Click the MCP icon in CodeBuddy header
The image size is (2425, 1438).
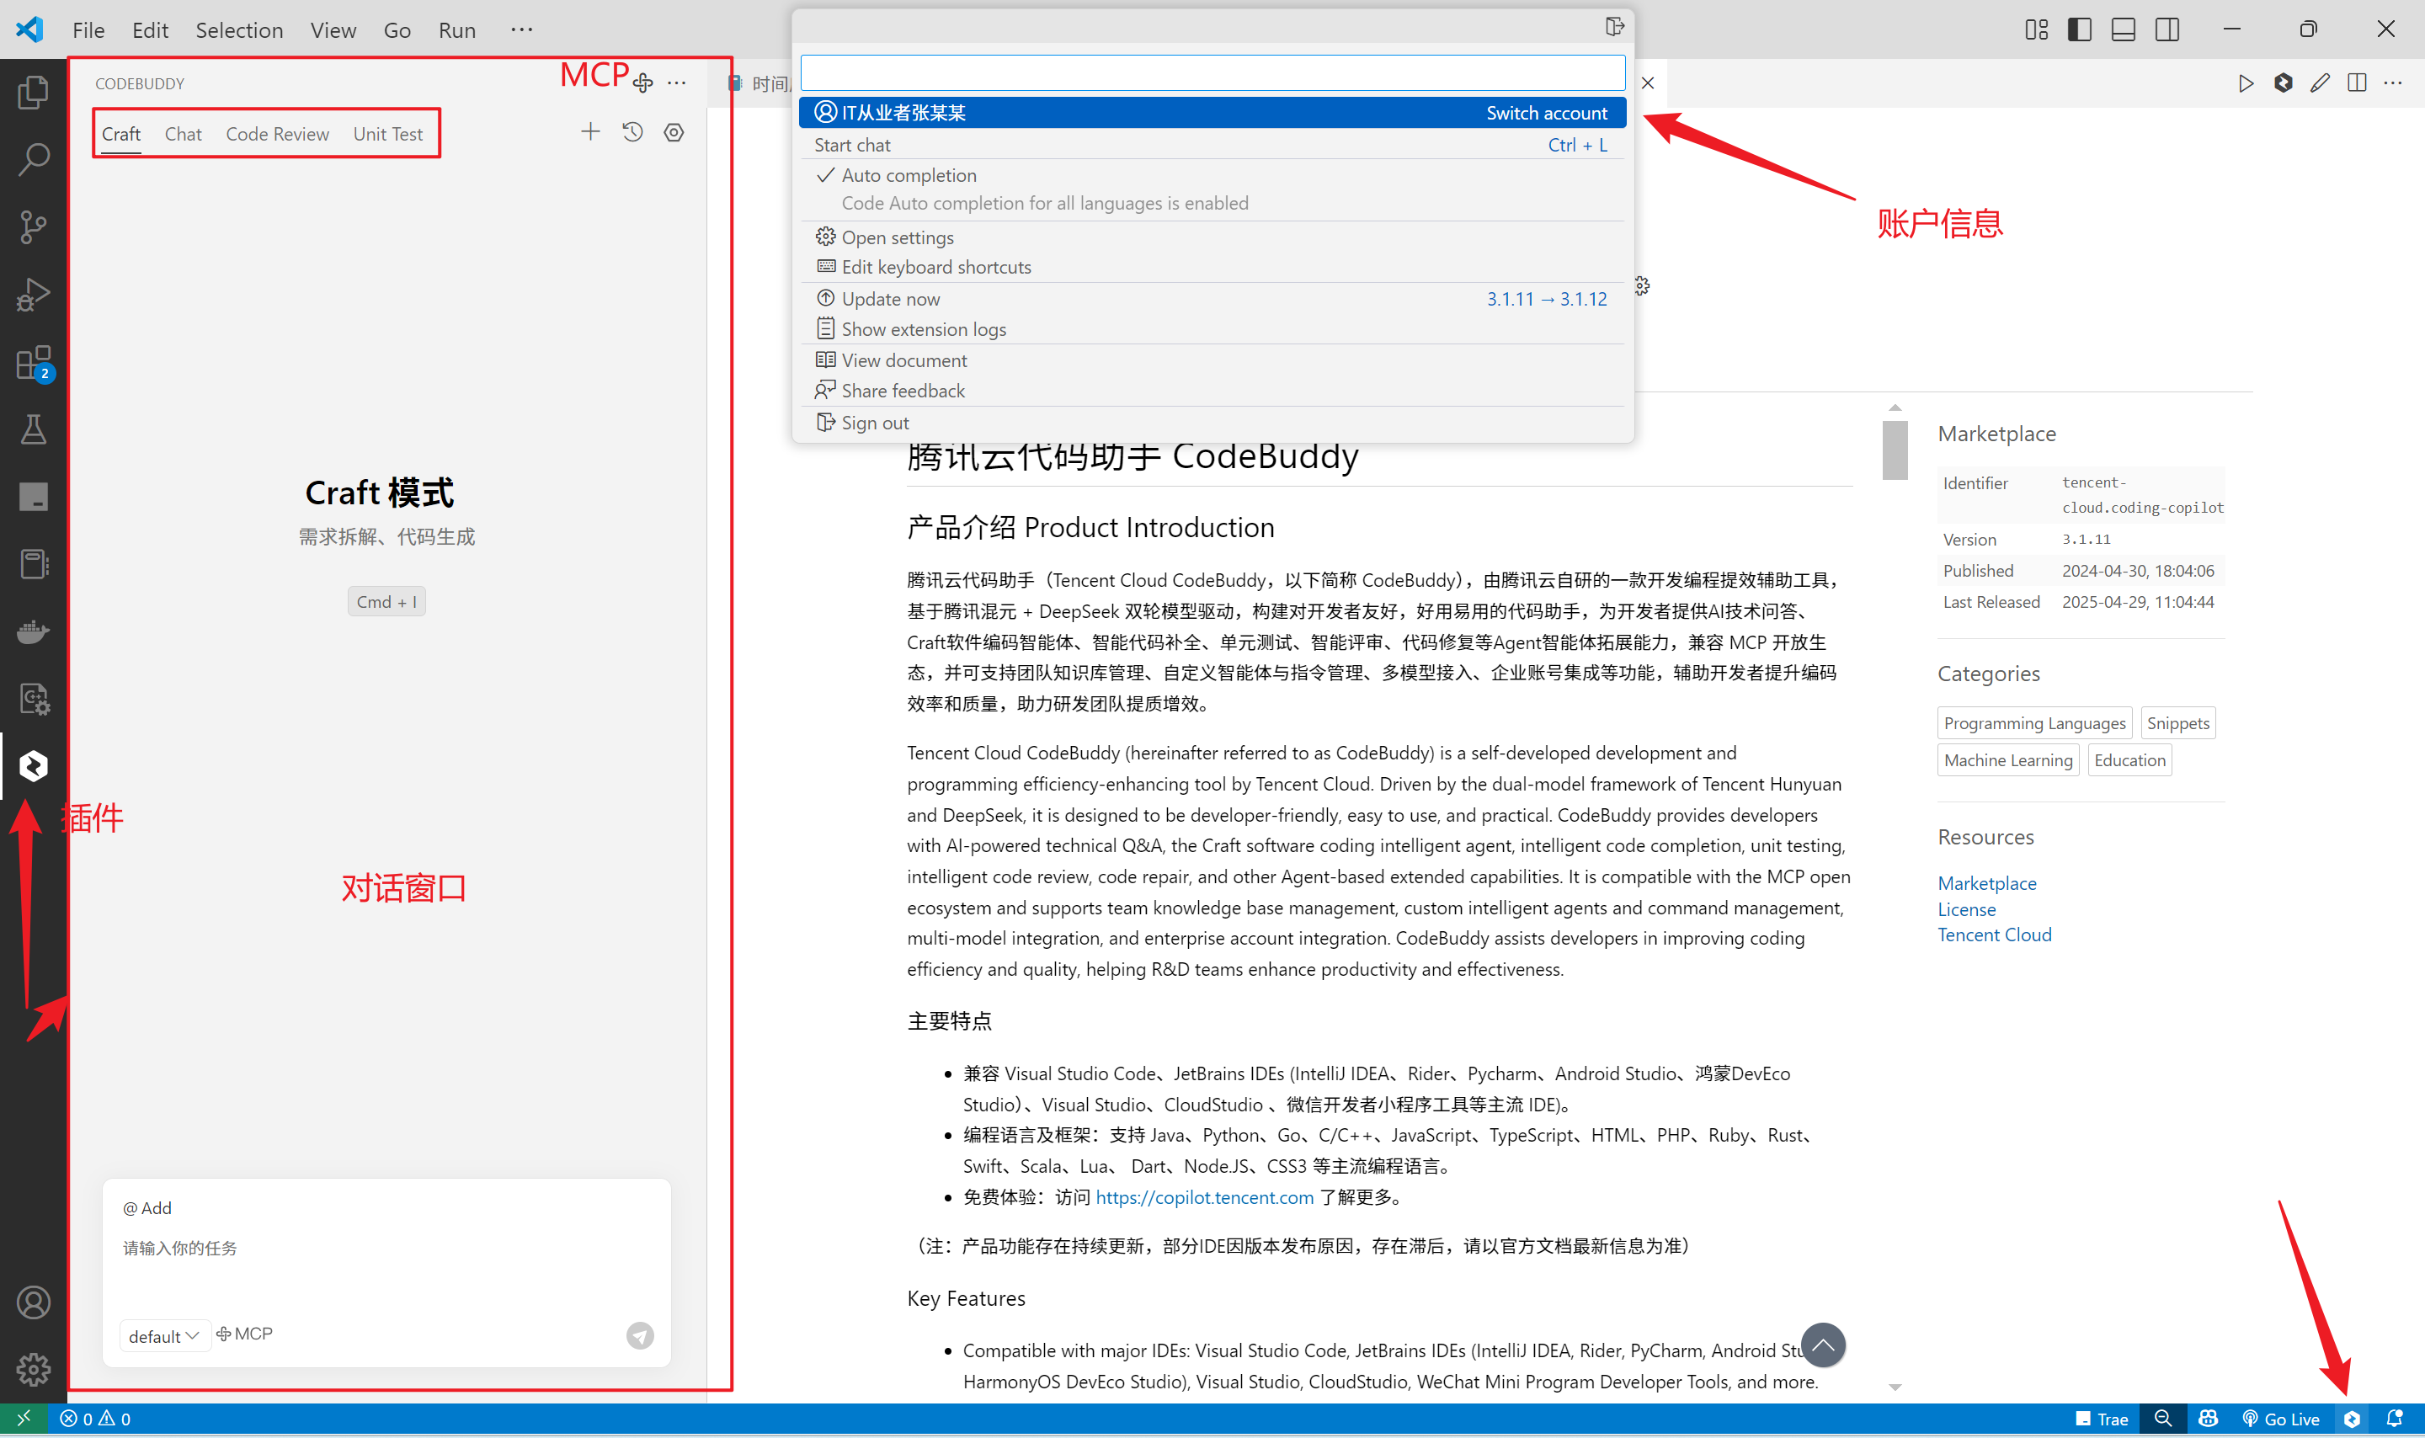tap(642, 83)
